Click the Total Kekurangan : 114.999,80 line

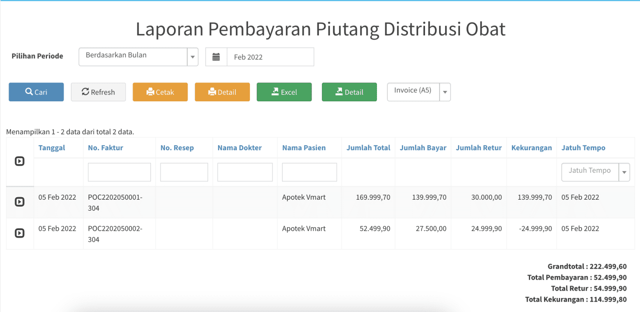(576, 300)
